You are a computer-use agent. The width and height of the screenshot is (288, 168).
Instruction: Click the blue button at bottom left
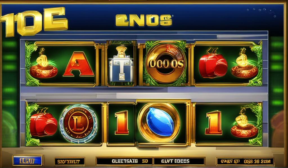pos(27,161)
